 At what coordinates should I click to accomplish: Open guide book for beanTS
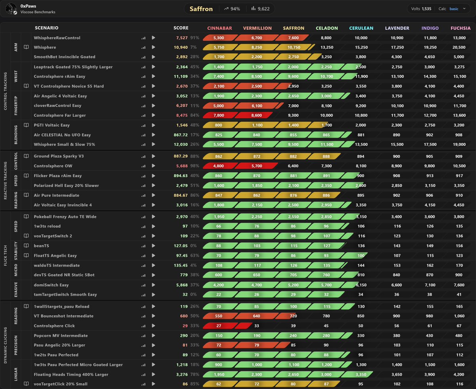point(26,246)
